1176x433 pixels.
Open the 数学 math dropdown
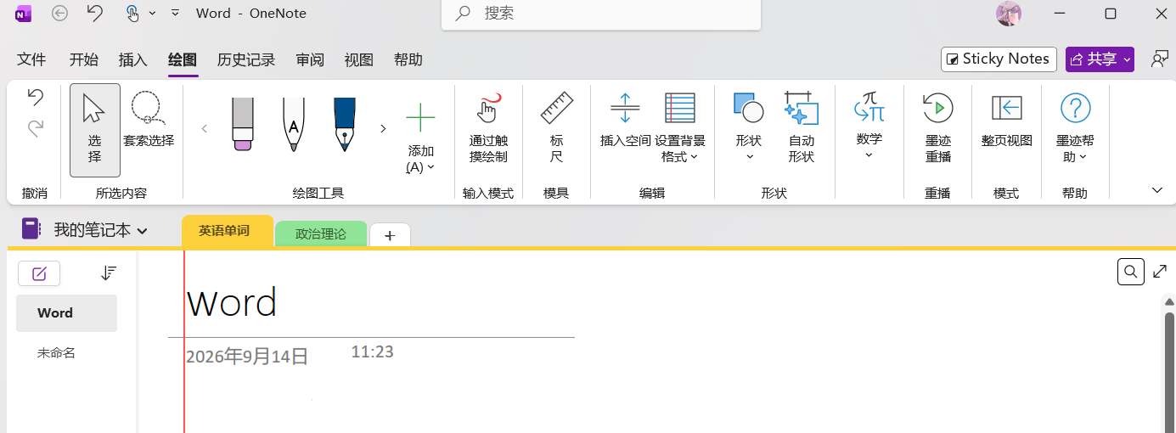pos(869,125)
